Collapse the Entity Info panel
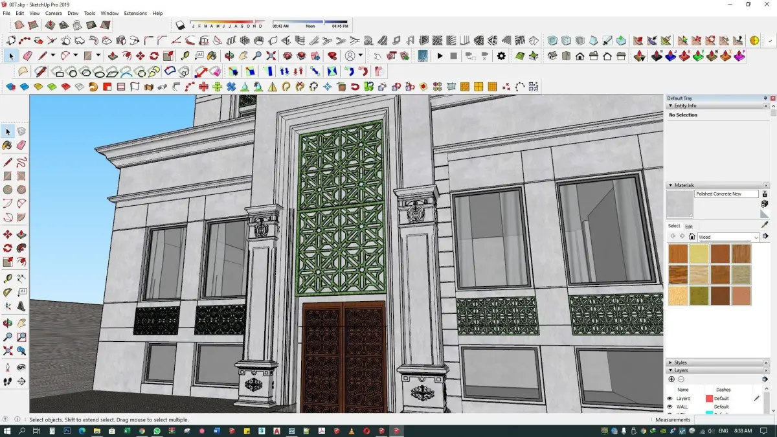The height and width of the screenshot is (437, 777). tap(670, 106)
